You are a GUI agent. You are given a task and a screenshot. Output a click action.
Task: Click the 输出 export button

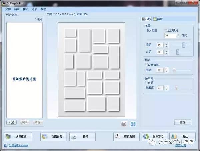tap(182, 136)
